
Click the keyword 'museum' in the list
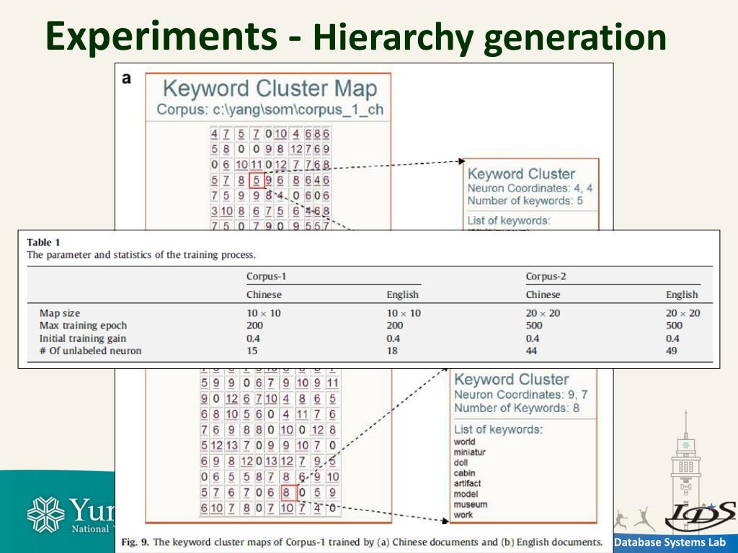470,505
